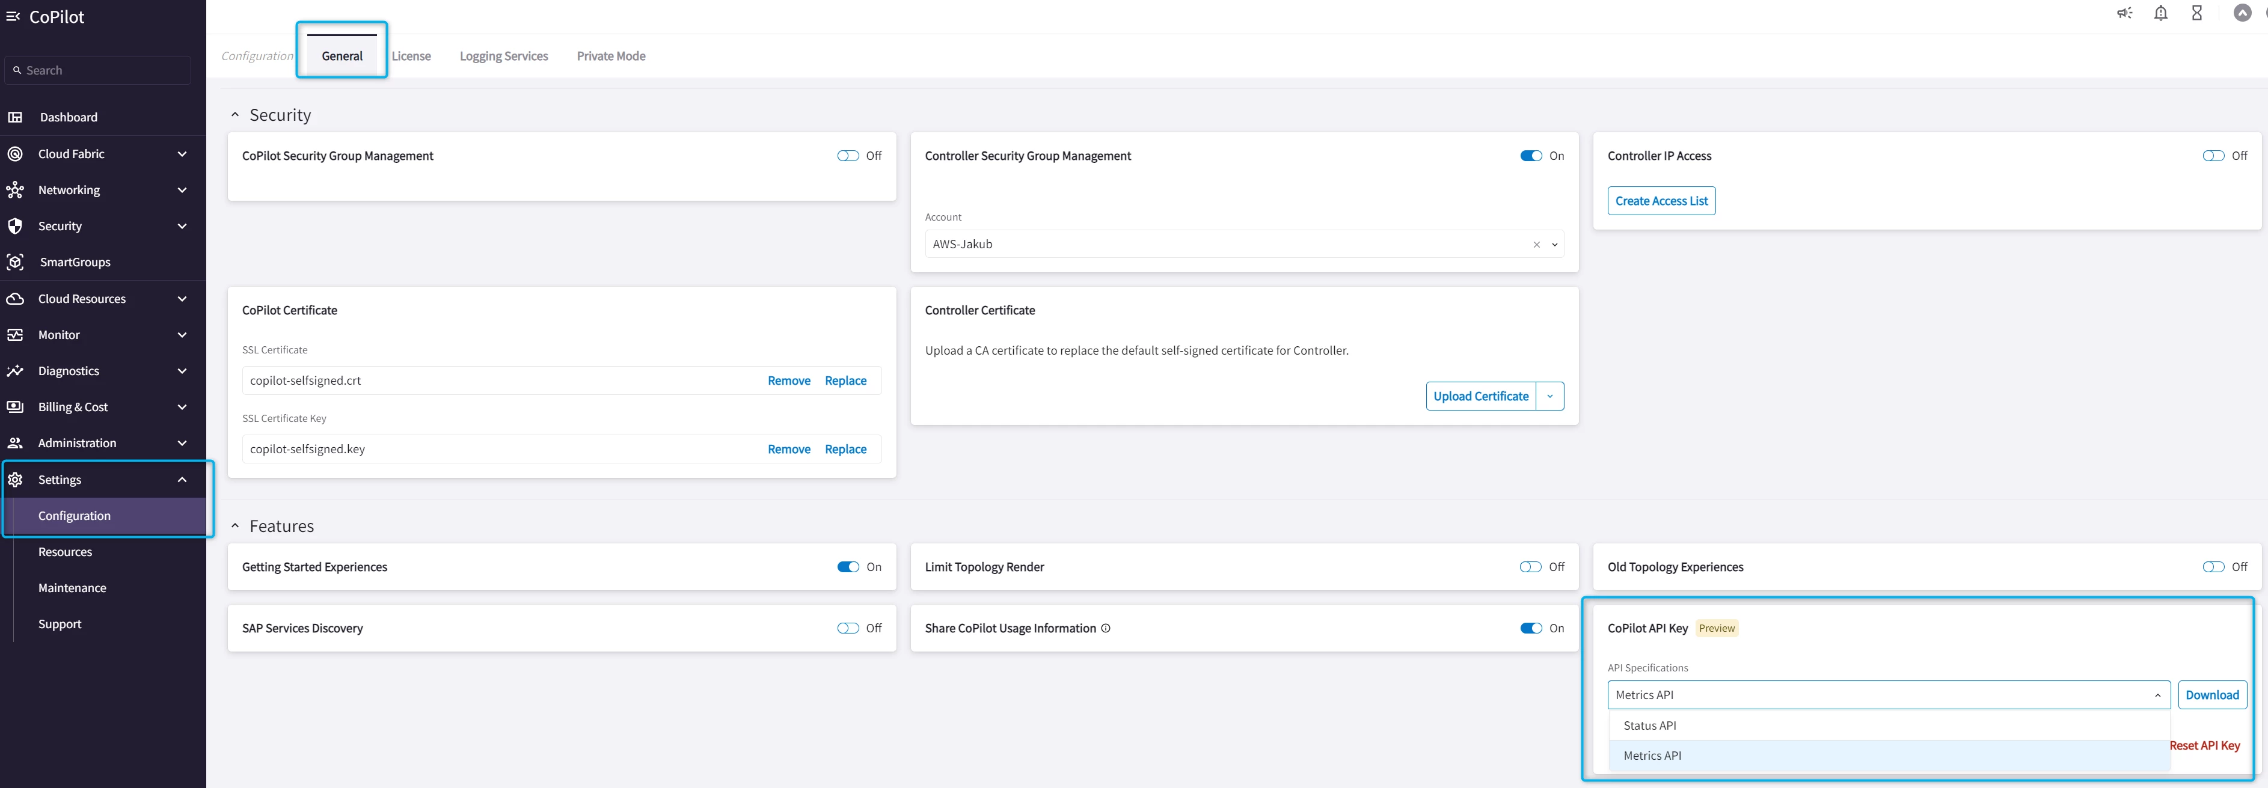The image size is (2268, 788).
Task: Open the user profile avatar icon
Action: coord(2243,13)
